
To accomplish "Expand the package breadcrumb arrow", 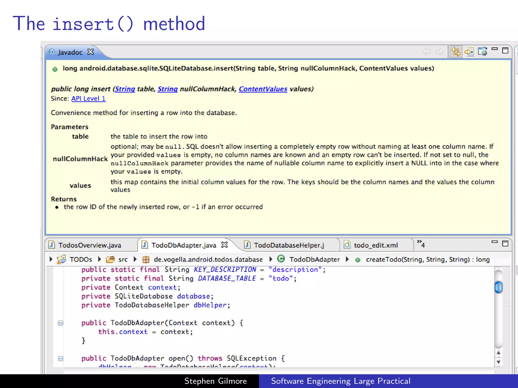I will [x=135, y=259].
